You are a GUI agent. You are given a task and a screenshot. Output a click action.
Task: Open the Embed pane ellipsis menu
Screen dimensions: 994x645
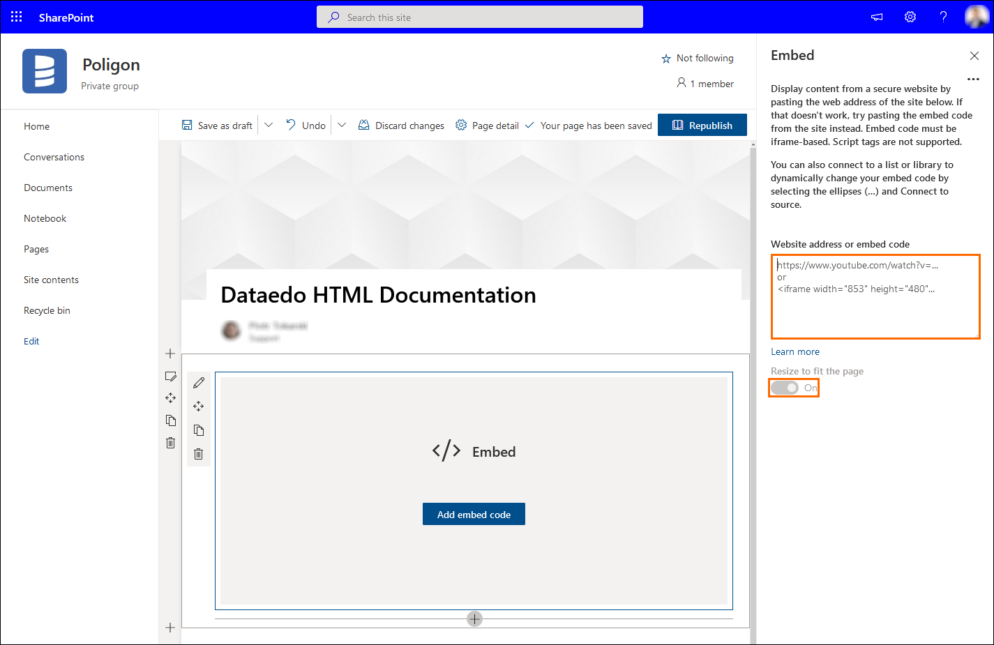(973, 79)
